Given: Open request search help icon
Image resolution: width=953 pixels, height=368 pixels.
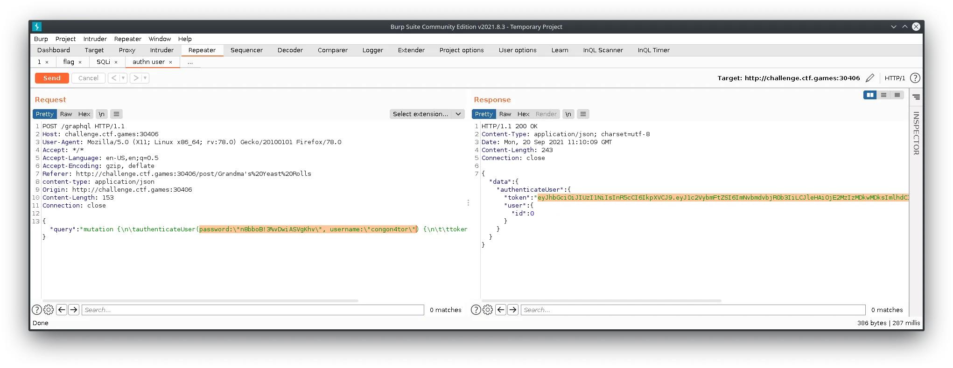Looking at the screenshot, I should [36, 310].
